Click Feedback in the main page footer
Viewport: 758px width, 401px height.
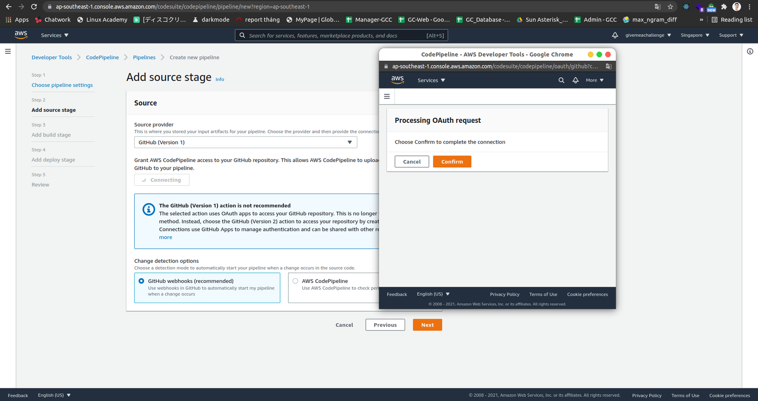[x=18, y=395]
